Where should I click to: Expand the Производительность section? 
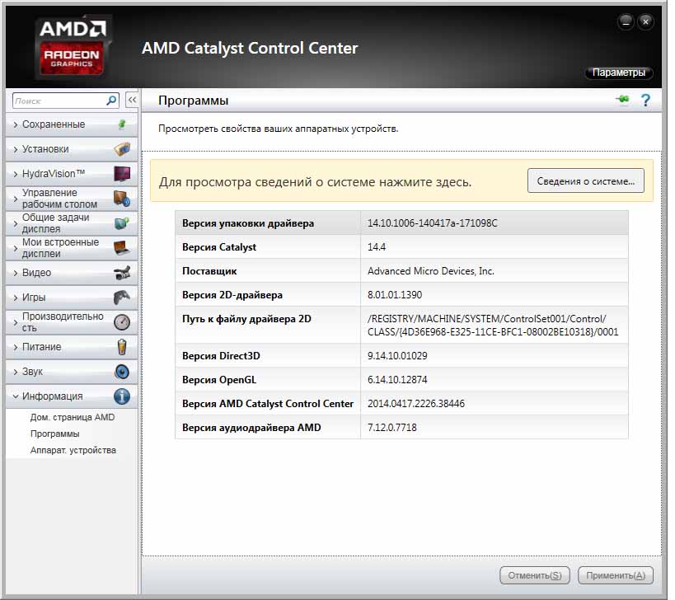coord(72,322)
